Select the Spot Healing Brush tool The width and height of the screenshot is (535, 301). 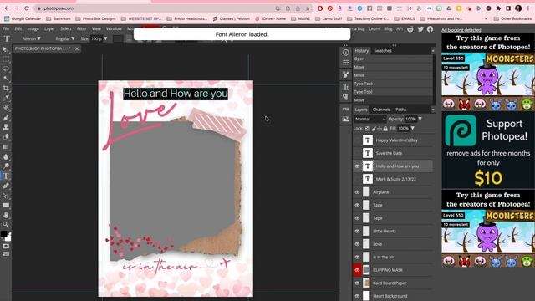(x=6, y=108)
